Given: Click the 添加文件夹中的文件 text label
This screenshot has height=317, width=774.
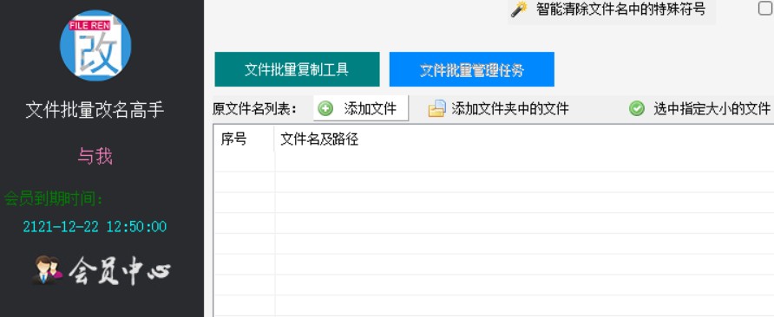Looking at the screenshot, I should 510,108.
